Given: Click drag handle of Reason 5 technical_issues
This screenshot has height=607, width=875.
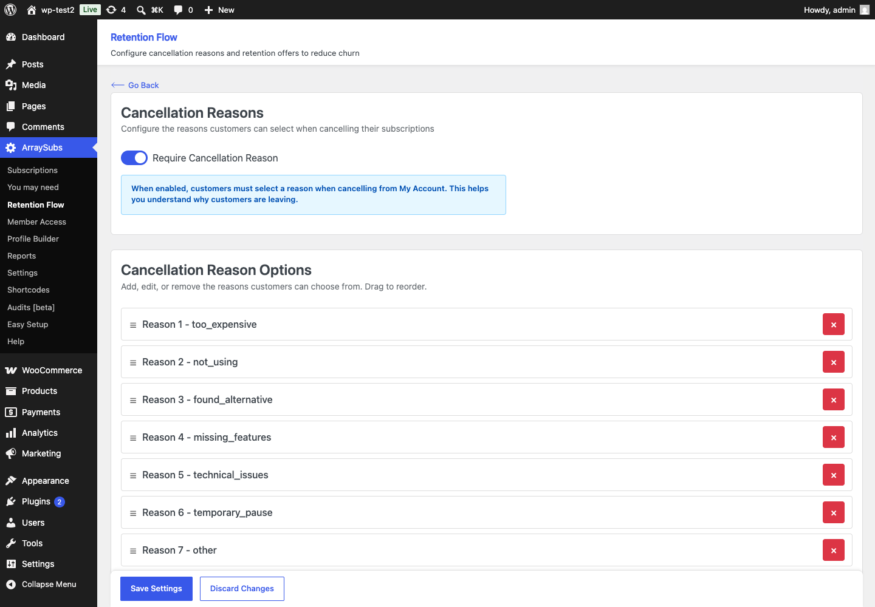Looking at the screenshot, I should click(133, 476).
